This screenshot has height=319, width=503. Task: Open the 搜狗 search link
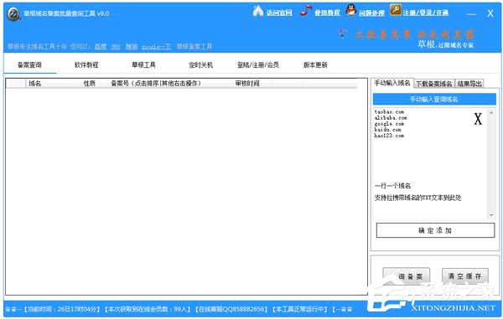tap(132, 47)
